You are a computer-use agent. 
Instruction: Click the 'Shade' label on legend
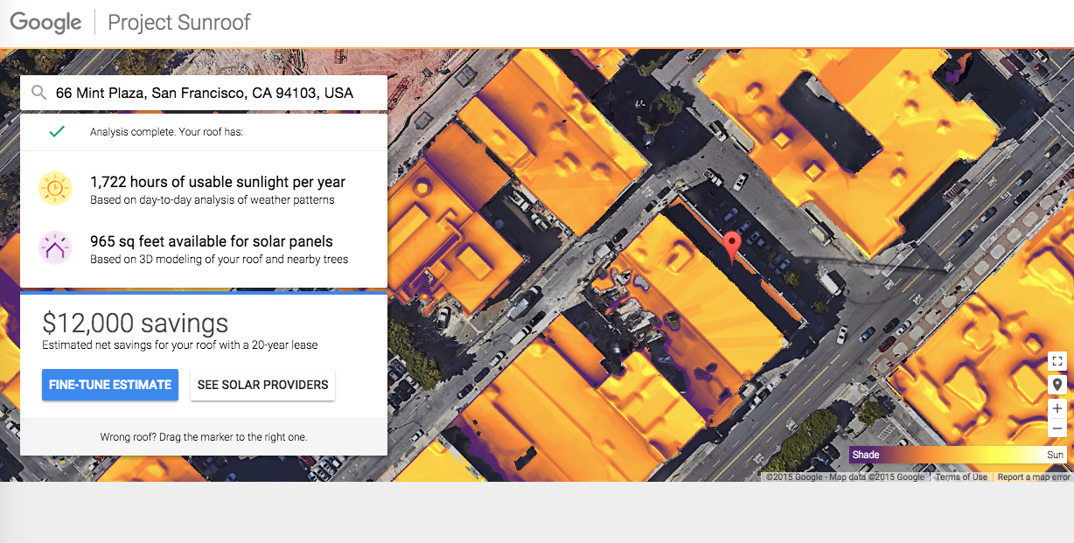coord(866,455)
